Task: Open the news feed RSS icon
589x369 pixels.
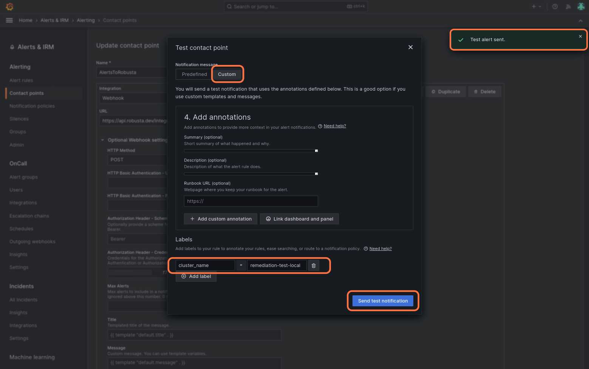Action: click(568, 6)
